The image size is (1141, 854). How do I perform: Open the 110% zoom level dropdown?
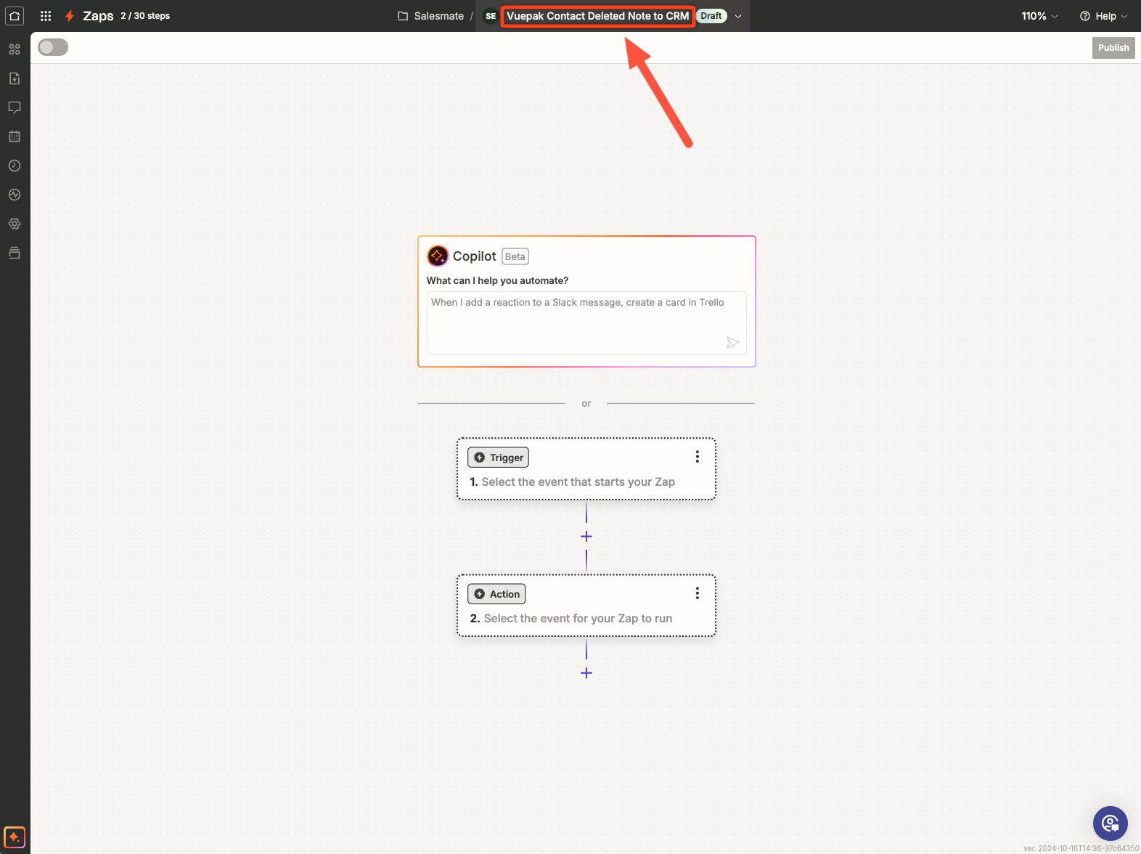[1039, 16]
